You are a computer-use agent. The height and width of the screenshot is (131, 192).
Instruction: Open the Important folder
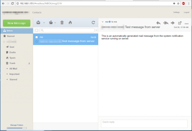pos(14,74)
